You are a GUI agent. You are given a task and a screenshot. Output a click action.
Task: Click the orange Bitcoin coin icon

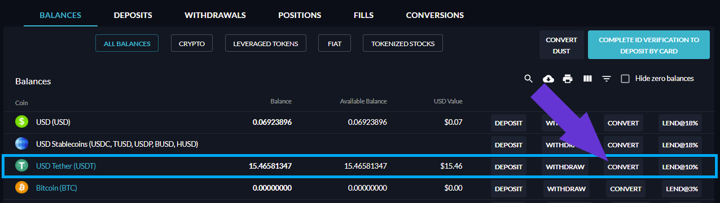click(22, 188)
